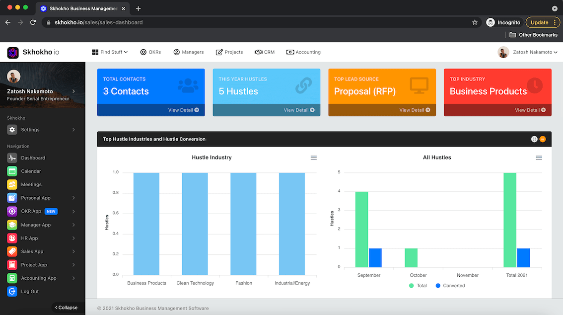
Task: Expand the Manager App submenu arrow
Action: 73,225
